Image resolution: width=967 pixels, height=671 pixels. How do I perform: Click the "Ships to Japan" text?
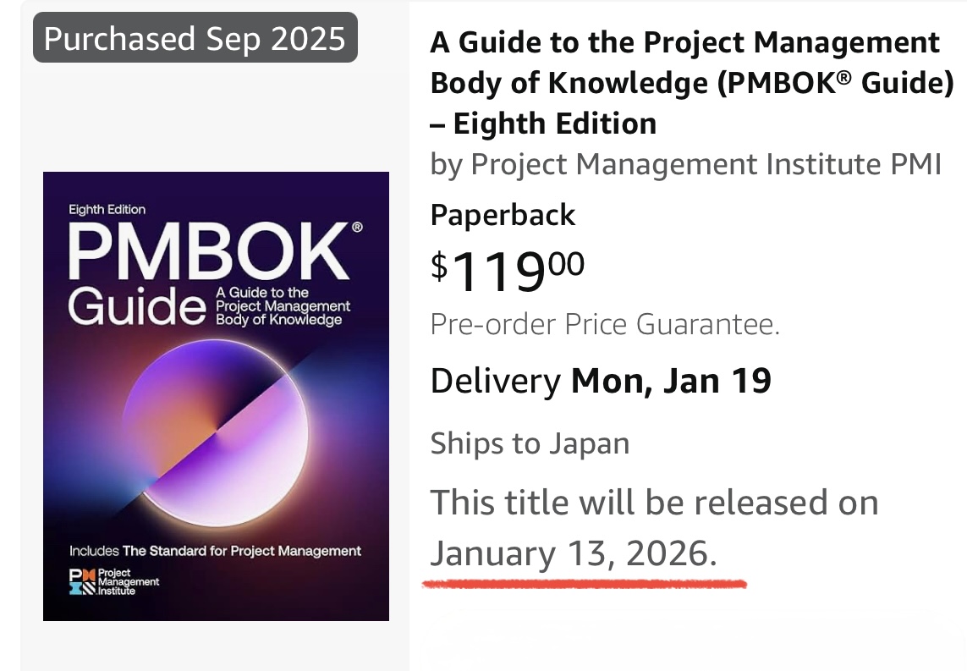point(530,443)
